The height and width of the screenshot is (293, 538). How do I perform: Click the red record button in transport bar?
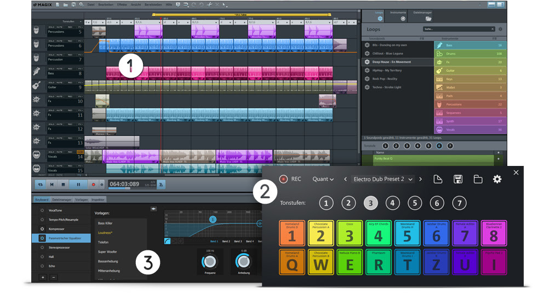tap(93, 185)
